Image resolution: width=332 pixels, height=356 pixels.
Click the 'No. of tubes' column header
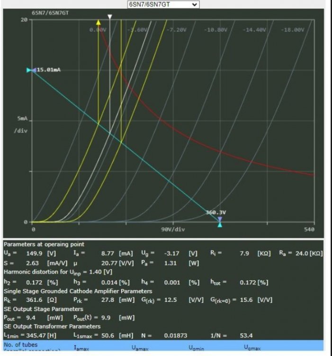coord(20,345)
